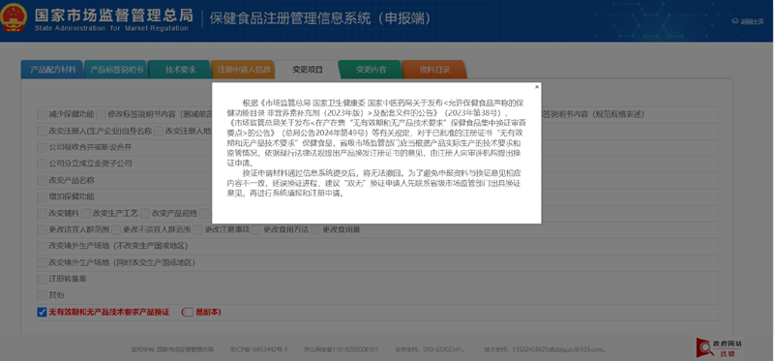The image size is (774, 361).
Task: Check 改变注册人(生产企业)自身名称 box
Action: click(42, 131)
